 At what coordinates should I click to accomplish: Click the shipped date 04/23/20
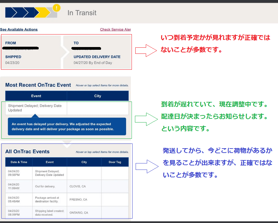pyautogui.click(x=12, y=63)
